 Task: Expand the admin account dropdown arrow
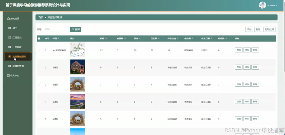pos(277,5)
